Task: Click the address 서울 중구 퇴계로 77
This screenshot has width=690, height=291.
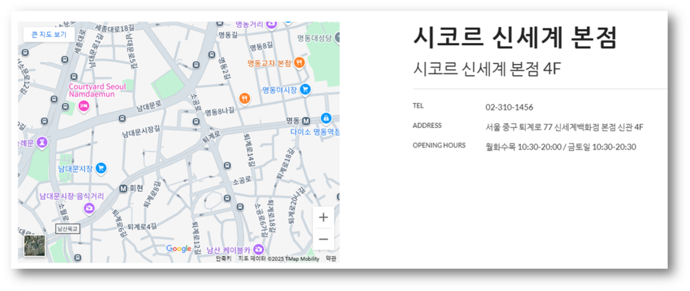Action: [519, 127]
